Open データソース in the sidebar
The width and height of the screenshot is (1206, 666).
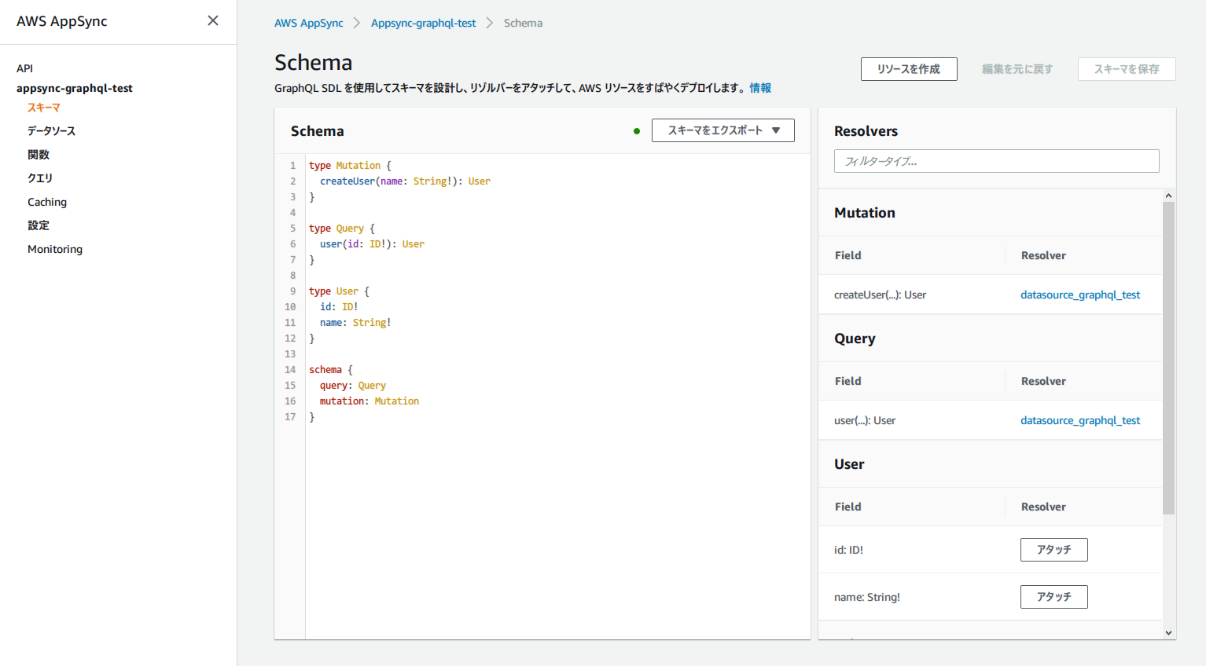coord(51,131)
